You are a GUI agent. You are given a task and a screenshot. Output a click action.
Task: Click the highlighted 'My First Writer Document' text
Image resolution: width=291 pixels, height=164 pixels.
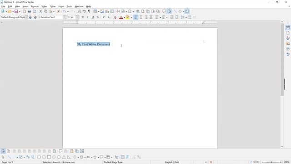94,44
